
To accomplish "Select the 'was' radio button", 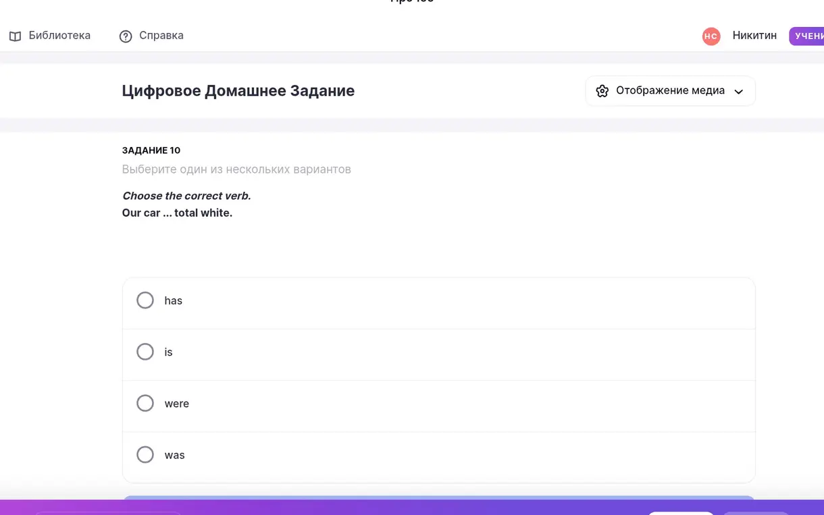I will tap(145, 455).
